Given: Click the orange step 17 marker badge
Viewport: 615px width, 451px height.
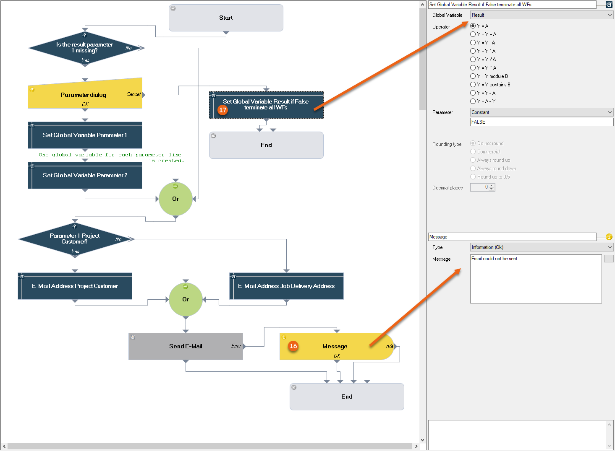Looking at the screenshot, I should pyautogui.click(x=222, y=110).
